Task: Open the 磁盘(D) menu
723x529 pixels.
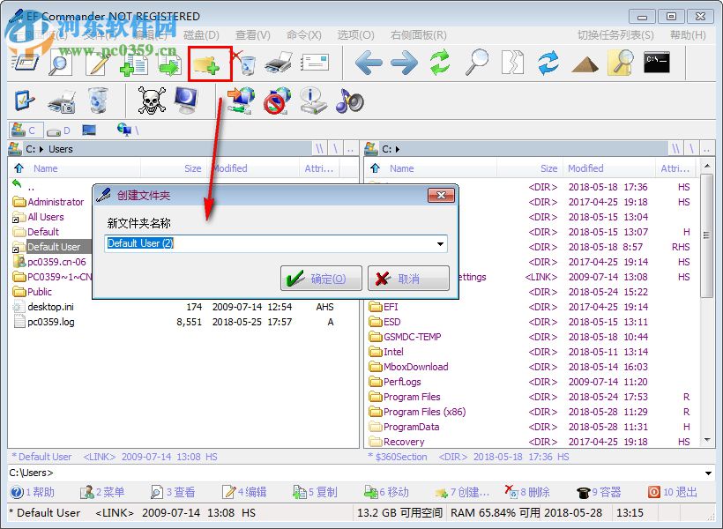Action: (x=201, y=35)
